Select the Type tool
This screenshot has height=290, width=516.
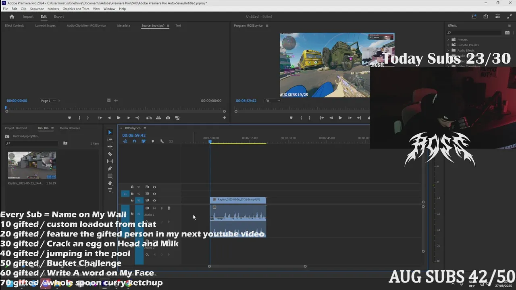(x=110, y=190)
